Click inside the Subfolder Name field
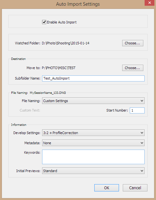This screenshot has height=200, width=156. pyautogui.click(x=93, y=78)
